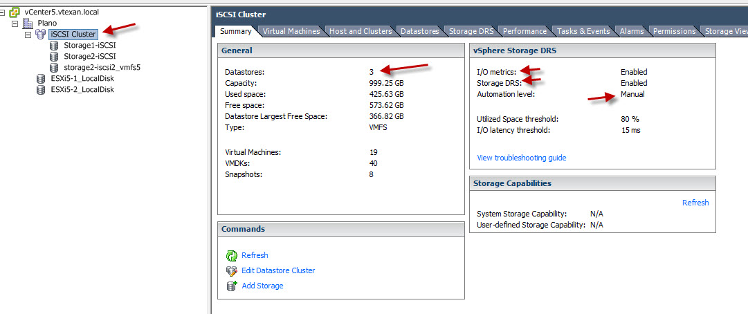Image resolution: width=748 pixels, height=314 pixels.
Task: Click the iSCSI Cluster datastore cluster icon
Action: [x=40, y=35]
